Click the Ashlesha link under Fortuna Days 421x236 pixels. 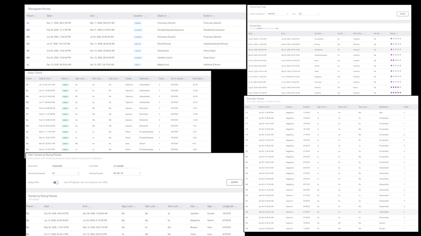(x=260, y=28)
